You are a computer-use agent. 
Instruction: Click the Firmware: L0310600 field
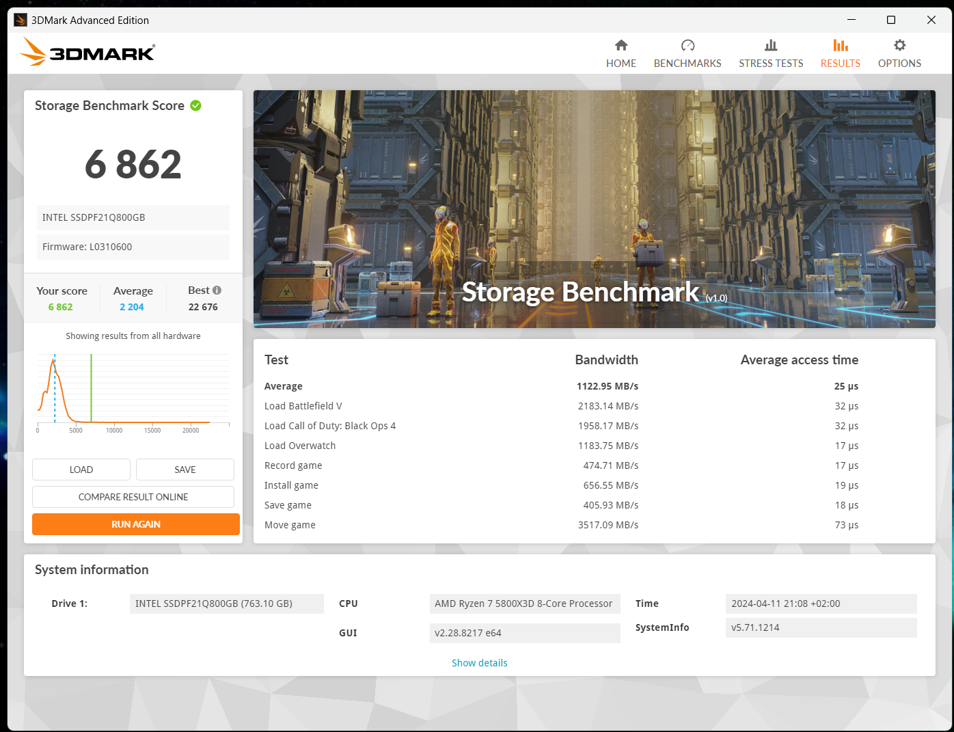133,247
